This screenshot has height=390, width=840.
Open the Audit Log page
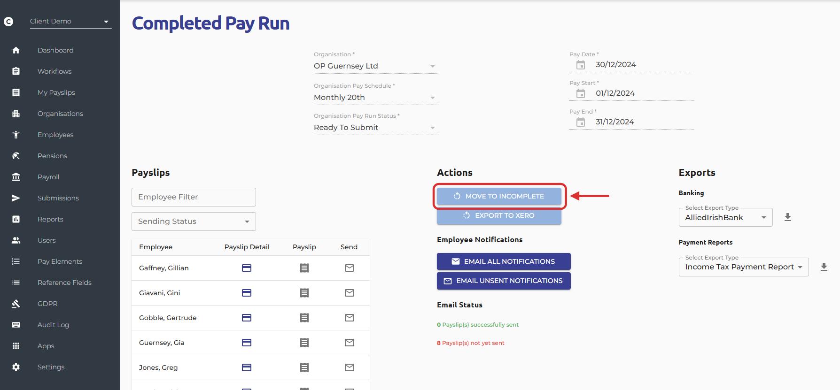coord(53,325)
